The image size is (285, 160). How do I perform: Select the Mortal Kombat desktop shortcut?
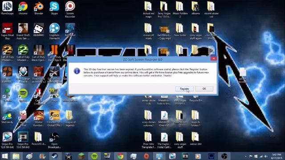pyautogui.click(x=39, y=118)
